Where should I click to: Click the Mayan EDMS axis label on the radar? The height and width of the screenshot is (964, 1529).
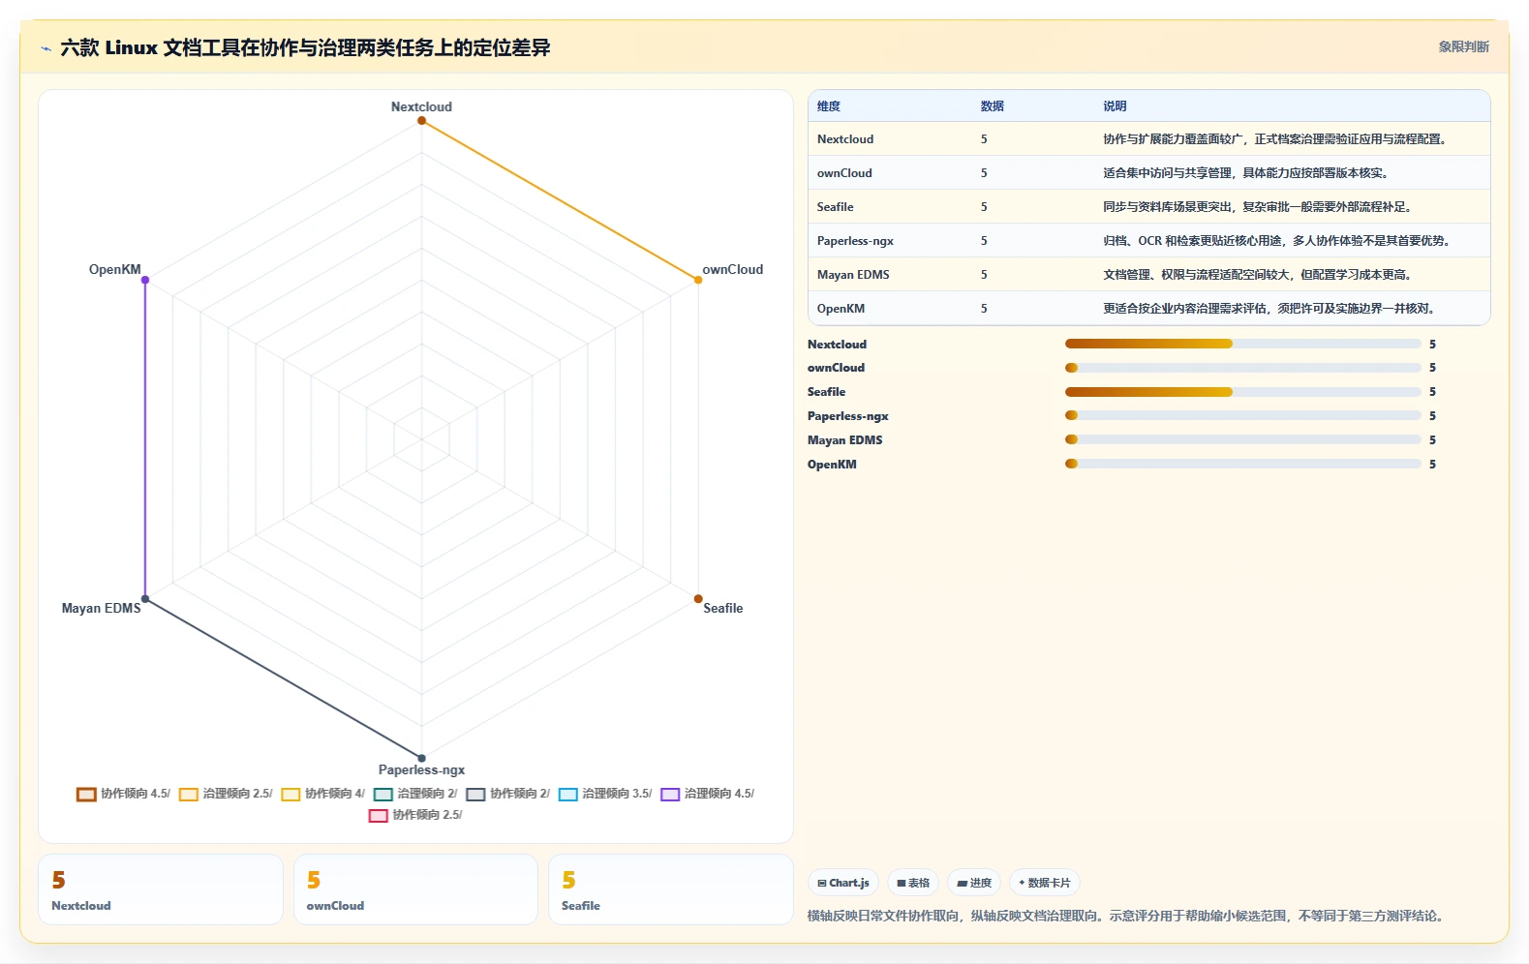[x=102, y=608]
